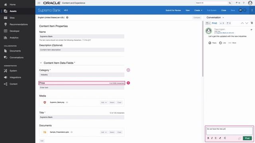Open the help question mark icon

(243, 3)
